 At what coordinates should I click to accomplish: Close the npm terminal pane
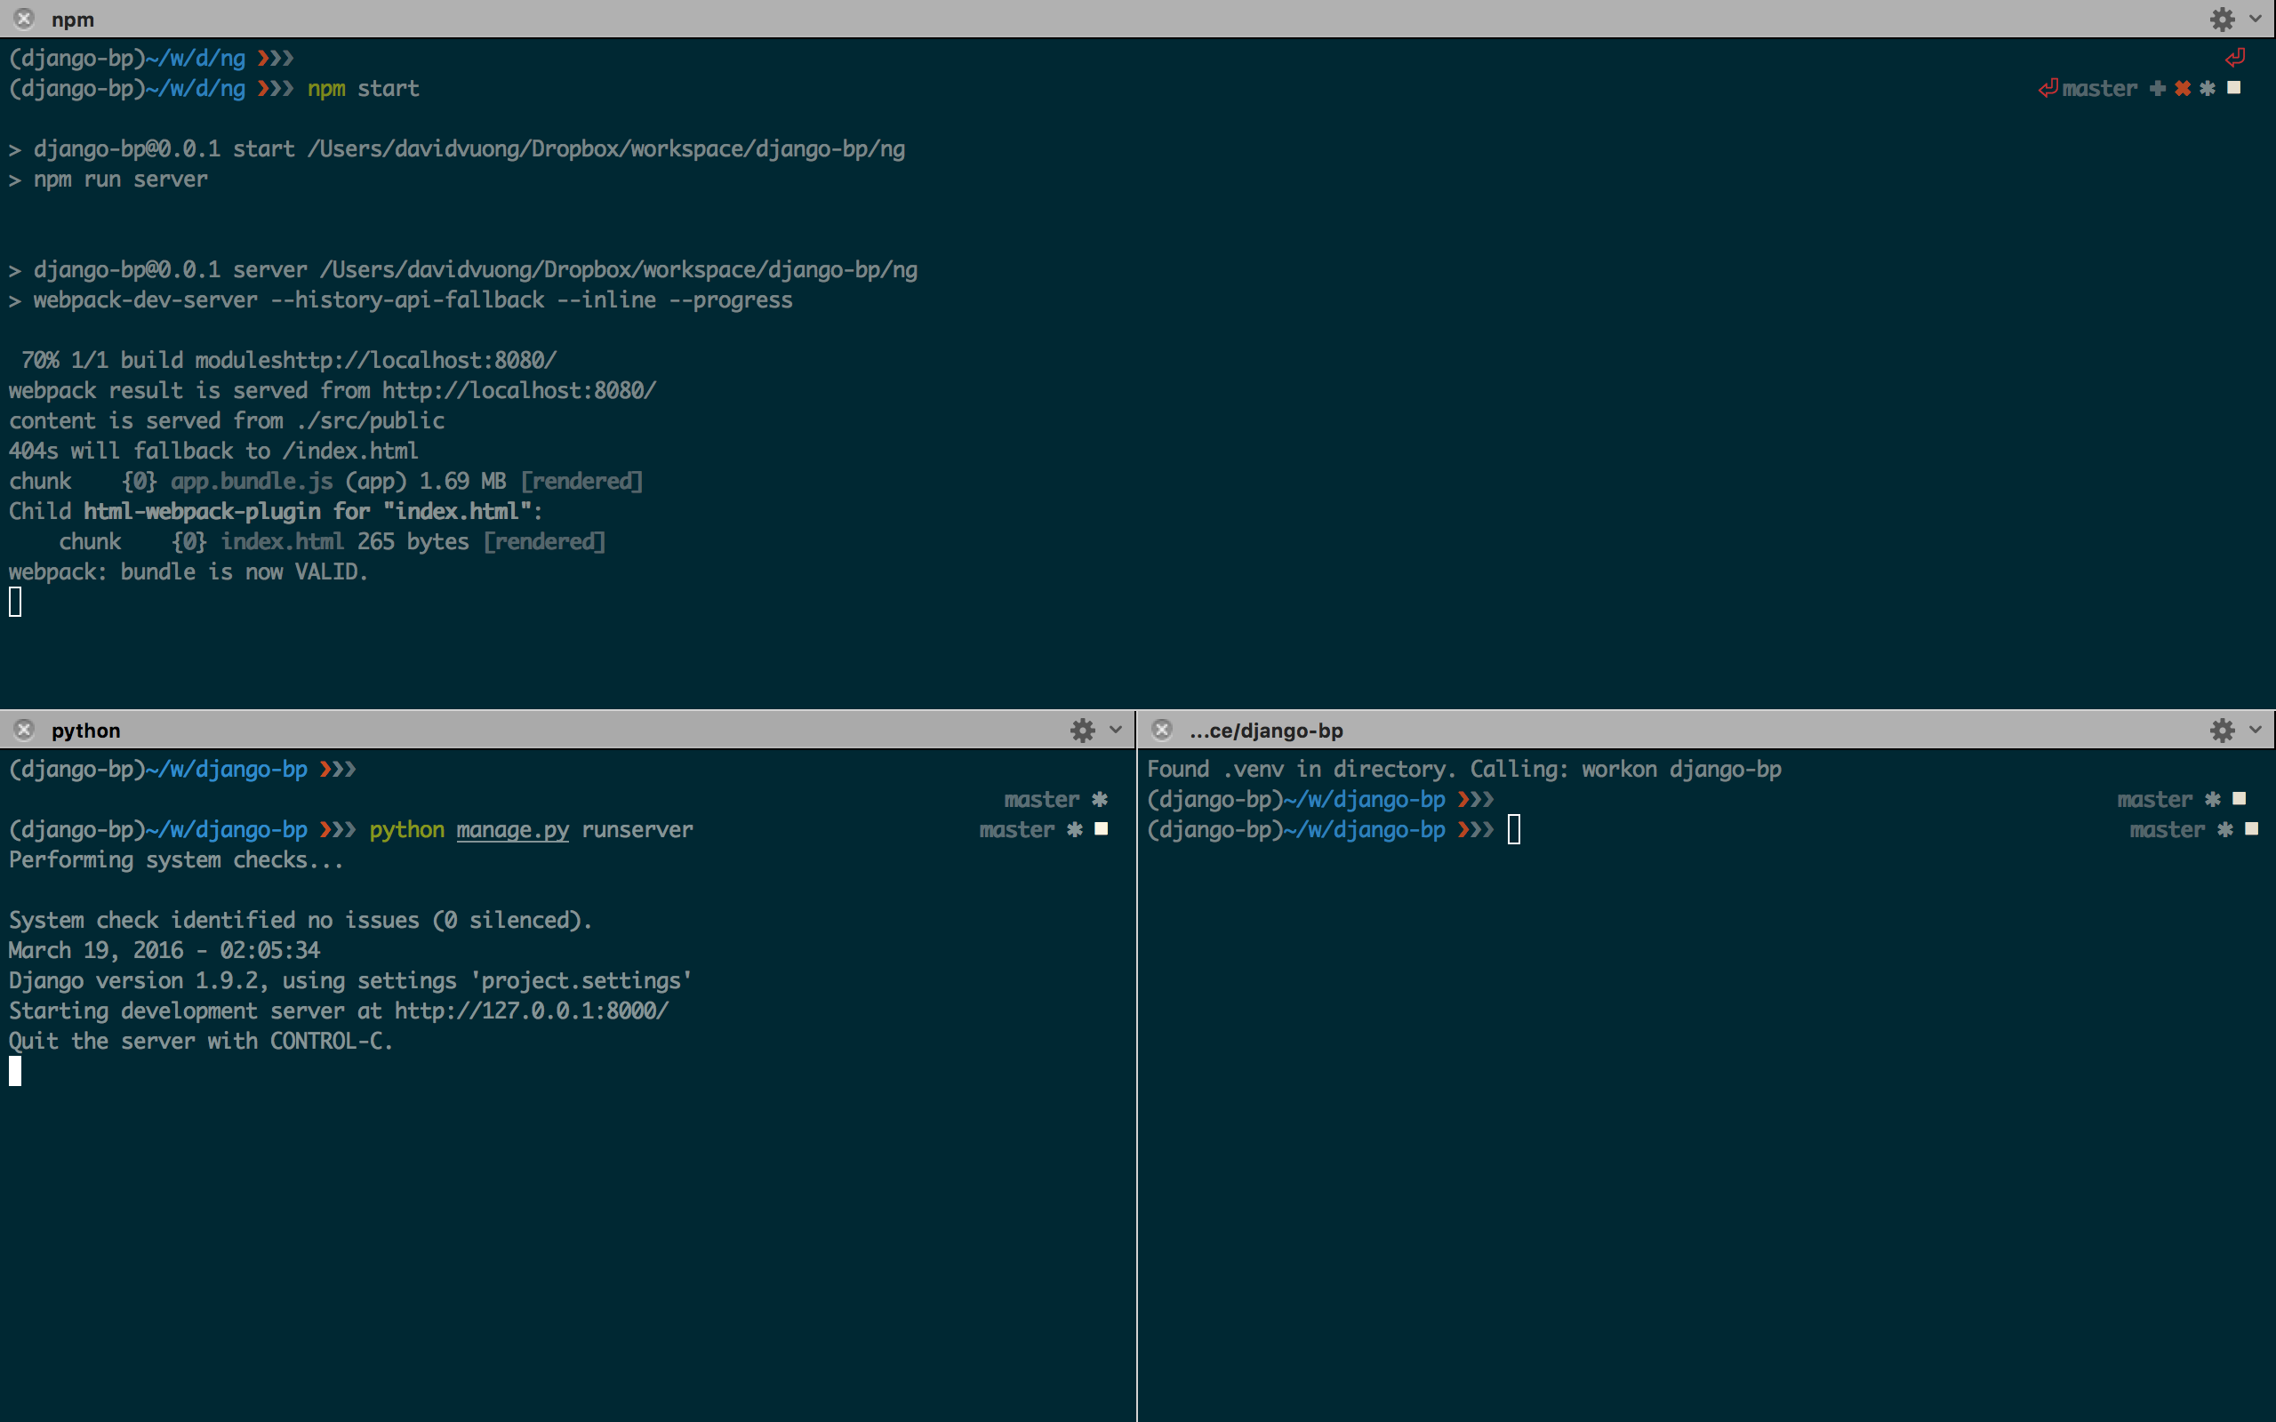(25, 19)
